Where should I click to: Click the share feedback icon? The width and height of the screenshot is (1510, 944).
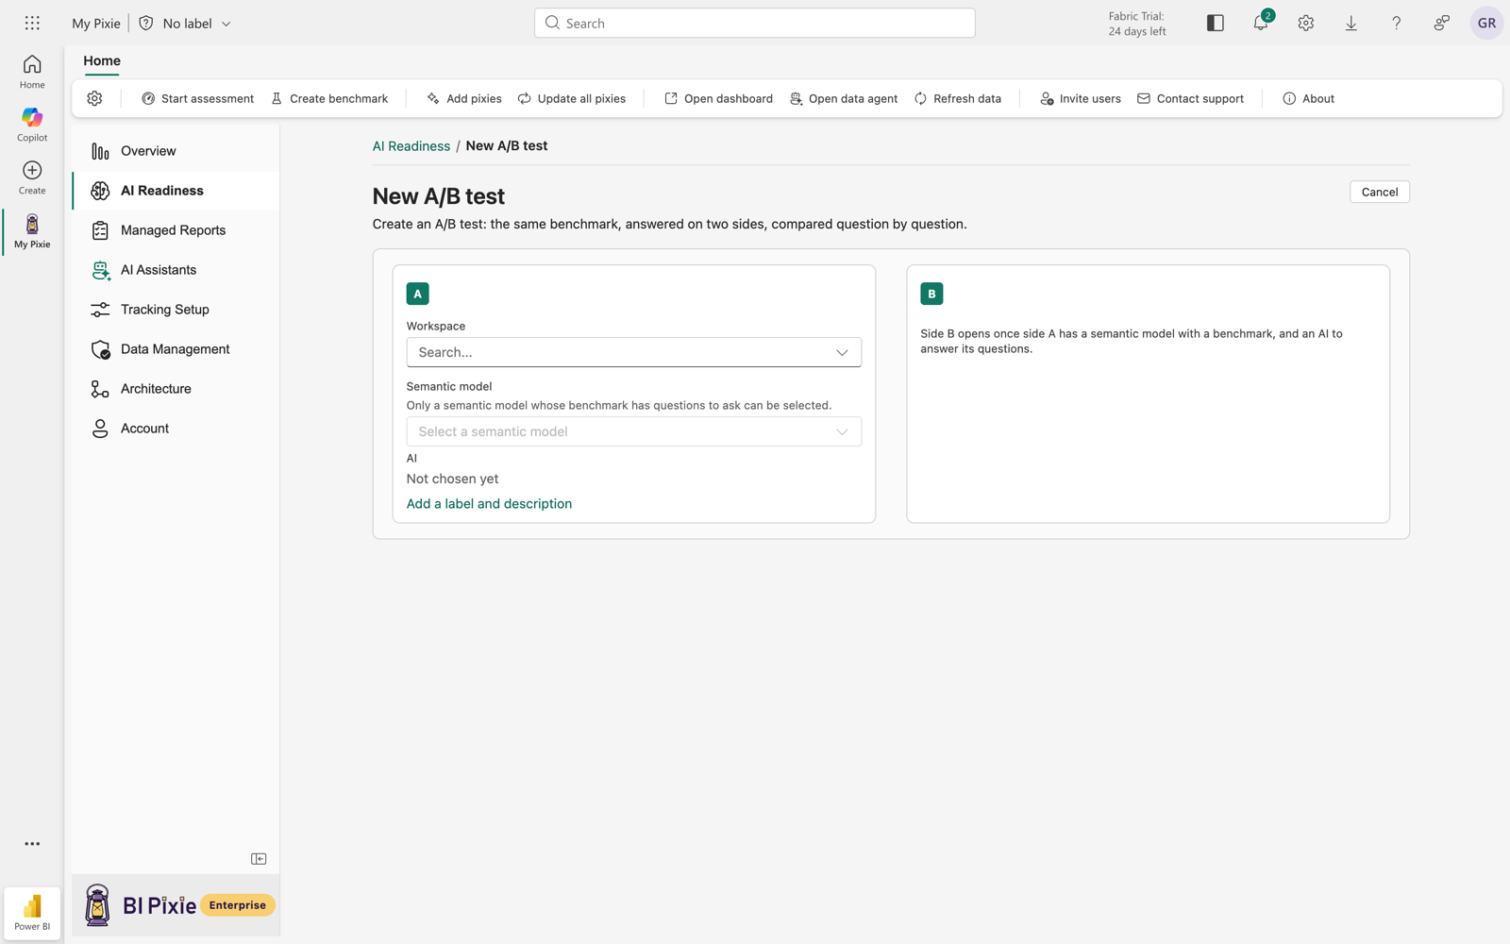pyautogui.click(x=1442, y=23)
